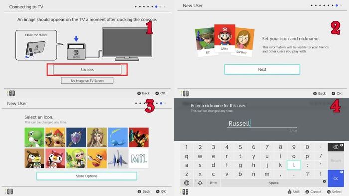Screen dimensions: 349x196
Task: Choose the Celeste pink owl icon
Action: (55, 158)
